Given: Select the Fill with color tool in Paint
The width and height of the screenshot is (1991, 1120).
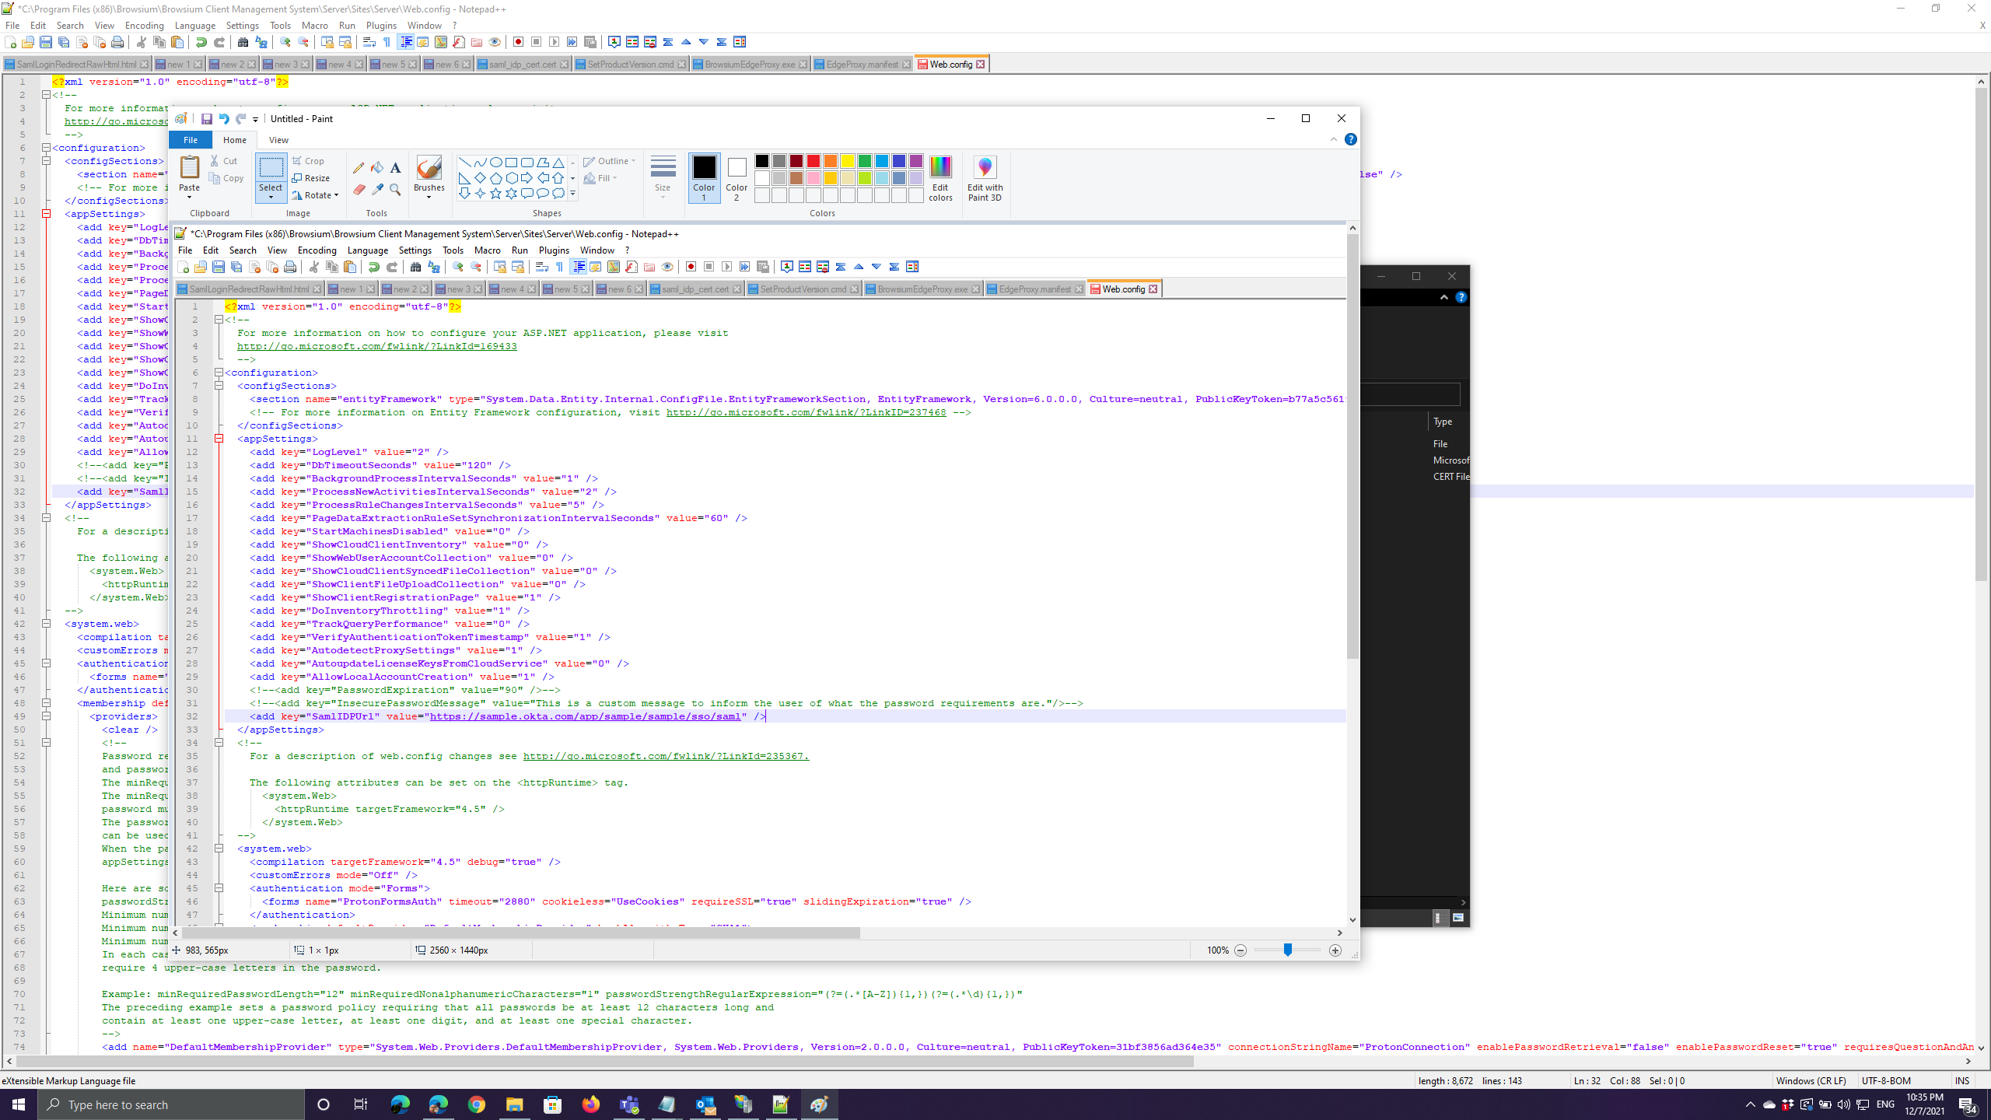Looking at the screenshot, I should tap(377, 168).
